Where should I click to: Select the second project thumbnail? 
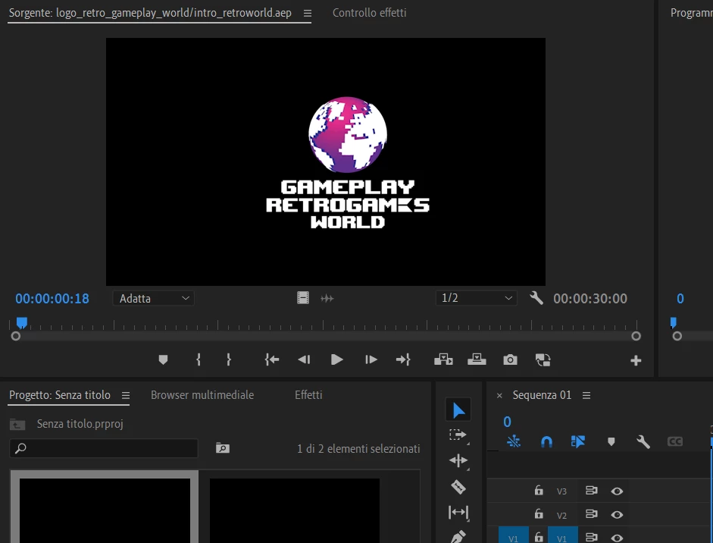click(x=295, y=510)
